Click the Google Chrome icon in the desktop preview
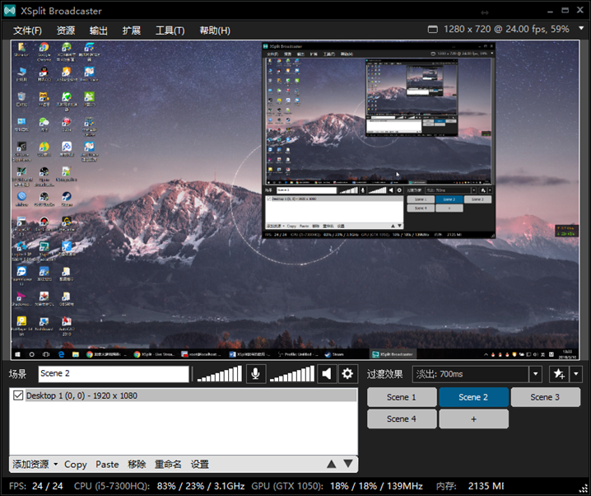591x496 pixels. 44,51
